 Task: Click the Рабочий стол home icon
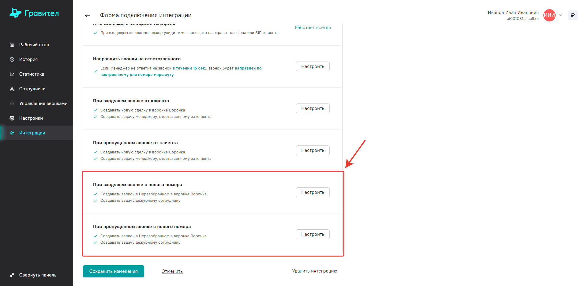click(x=12, y=45)
